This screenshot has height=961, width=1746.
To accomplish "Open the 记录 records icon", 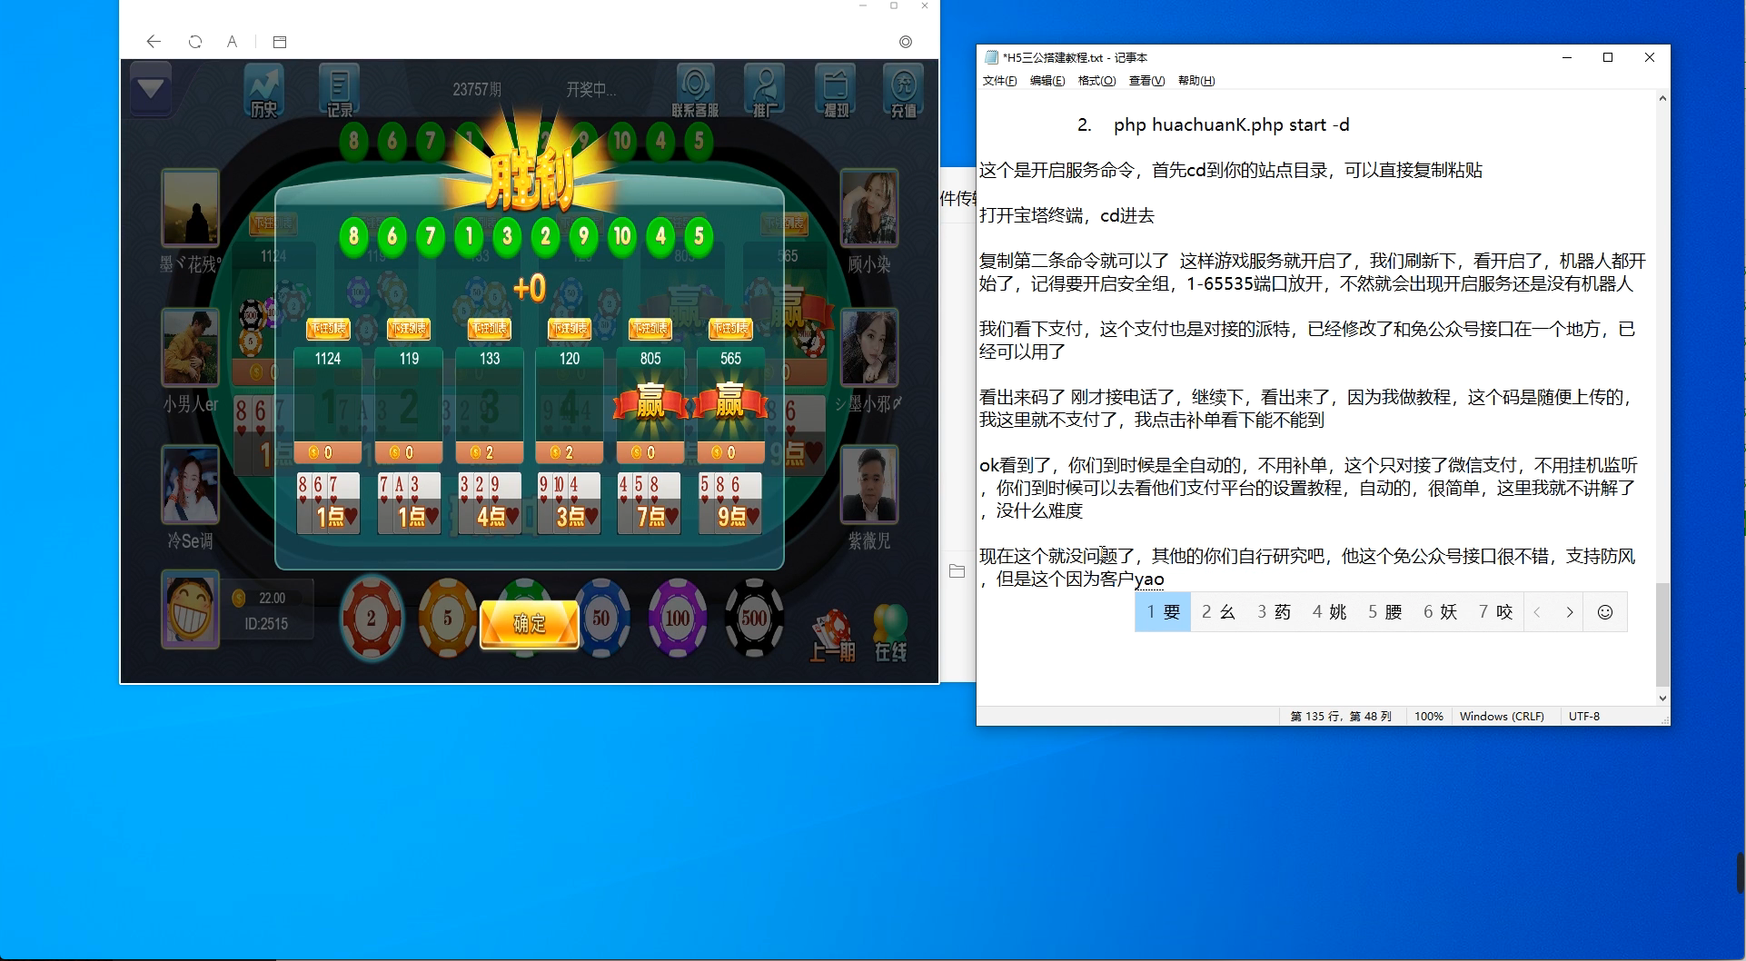I will [340, 91].
